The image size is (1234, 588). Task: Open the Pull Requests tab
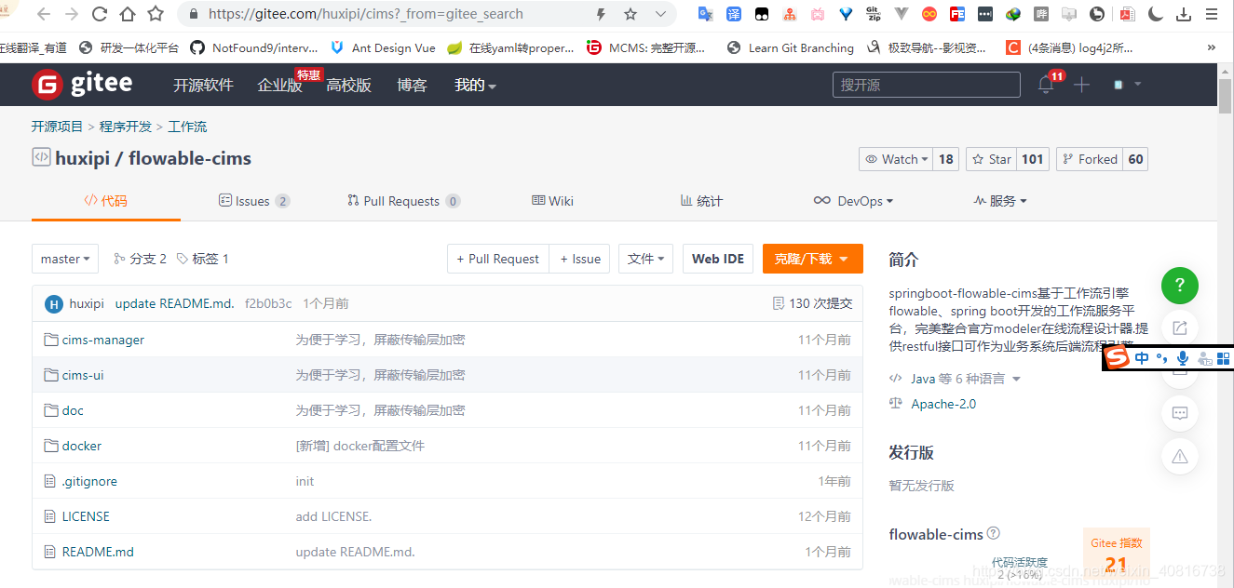[403, 200]
